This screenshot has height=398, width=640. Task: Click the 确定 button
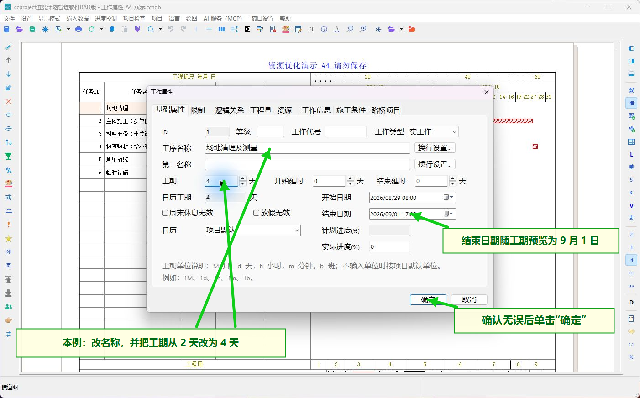tap(428, 299)
